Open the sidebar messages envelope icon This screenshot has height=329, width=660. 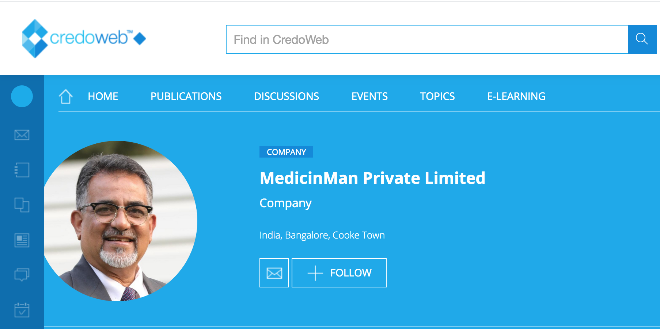(22, 135)
